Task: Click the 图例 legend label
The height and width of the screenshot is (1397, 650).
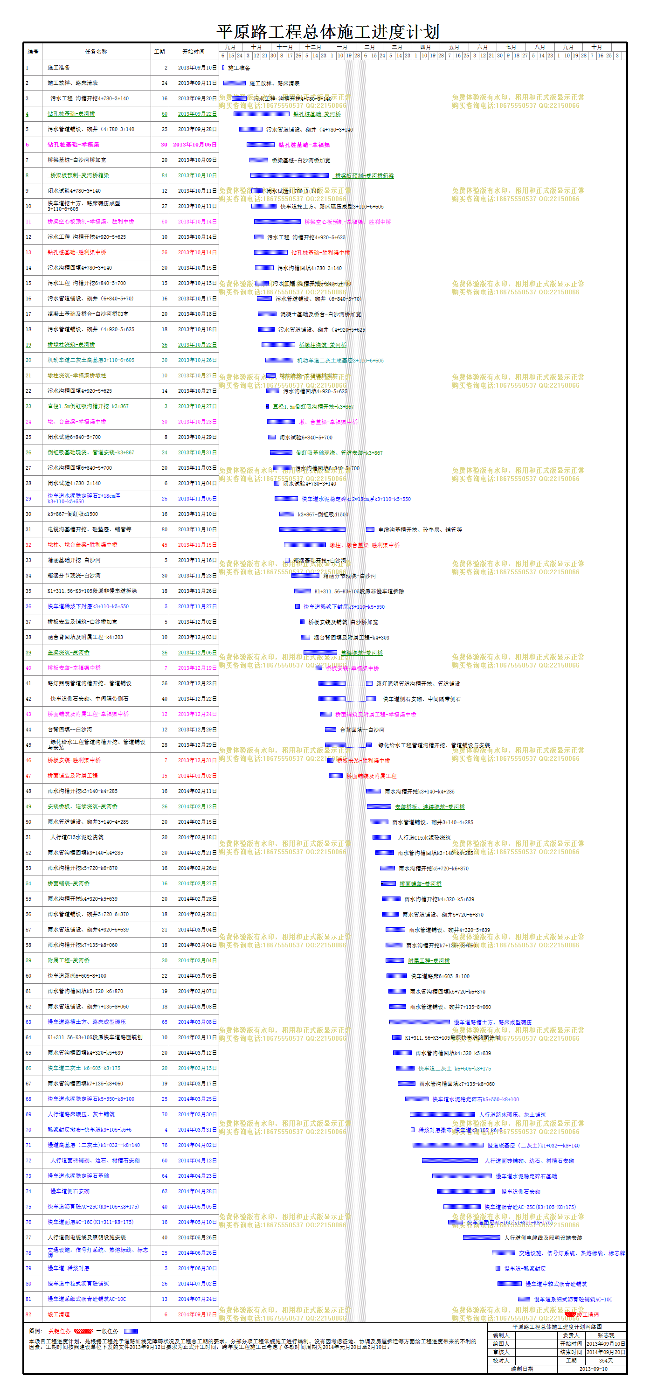Action: tap(35, 1331)
